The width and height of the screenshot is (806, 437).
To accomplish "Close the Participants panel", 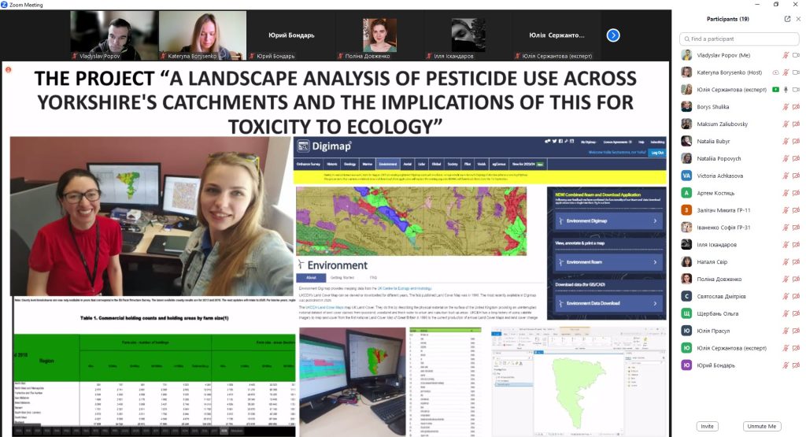I will pyautogui.click(x=797, y=19).
